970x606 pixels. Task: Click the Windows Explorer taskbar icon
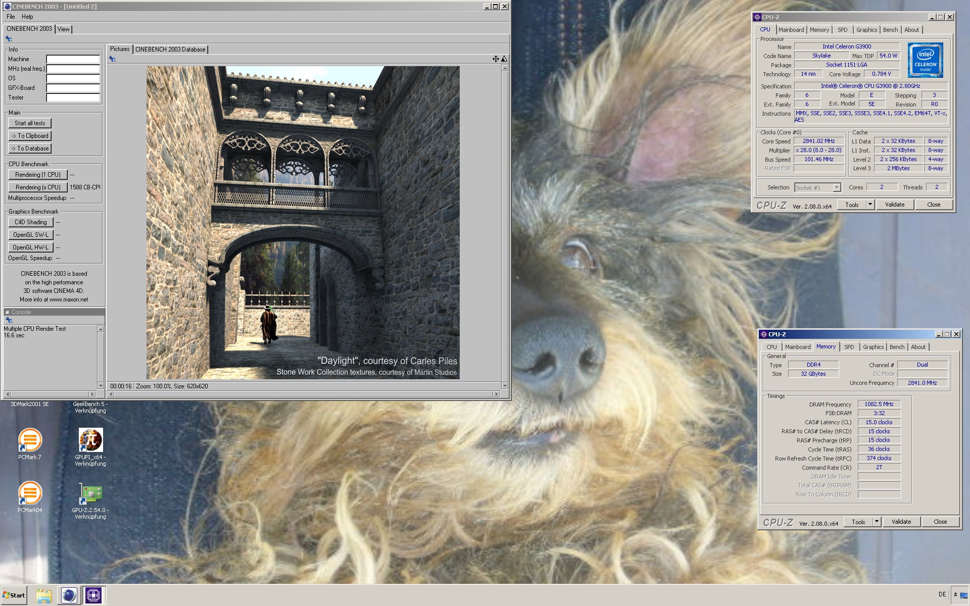[x=44, y=595]
